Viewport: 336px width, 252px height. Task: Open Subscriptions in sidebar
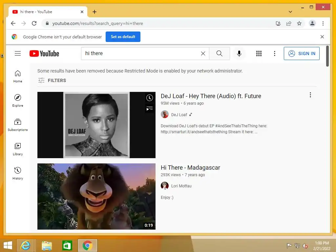(18, 125)
